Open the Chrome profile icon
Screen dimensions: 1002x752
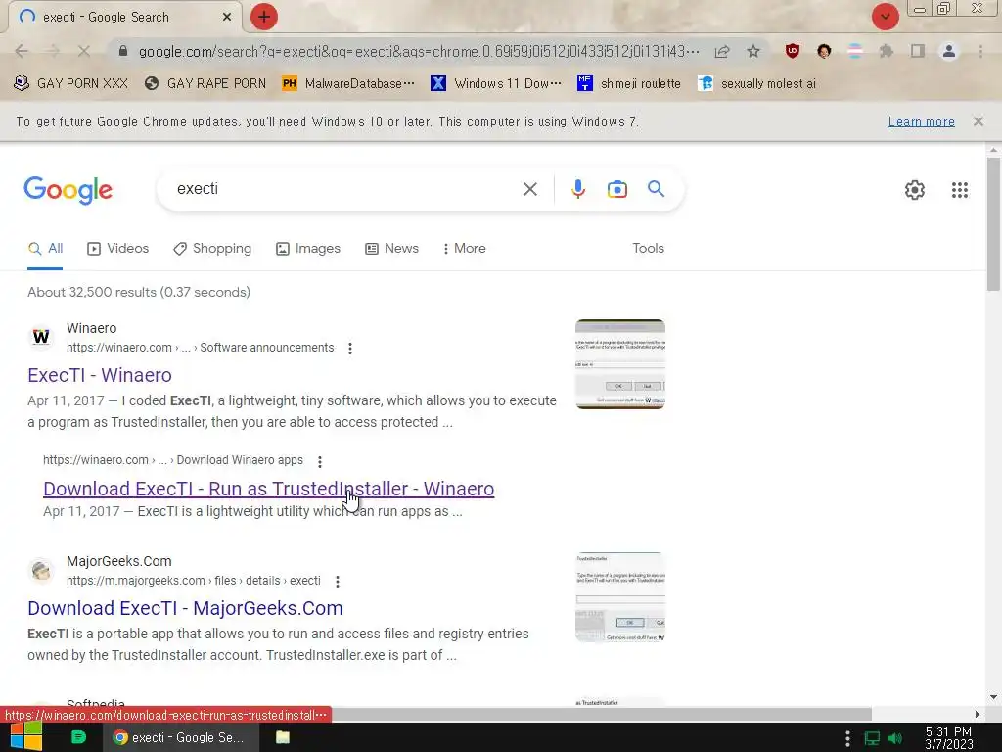click(x=949, y=51)
